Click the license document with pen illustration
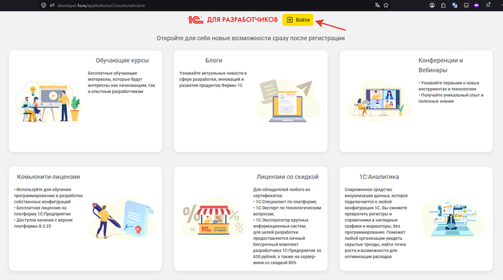Image resolution: width=503 pixels, height=280 pixels. pyautogui.click(x=122, y=219)
